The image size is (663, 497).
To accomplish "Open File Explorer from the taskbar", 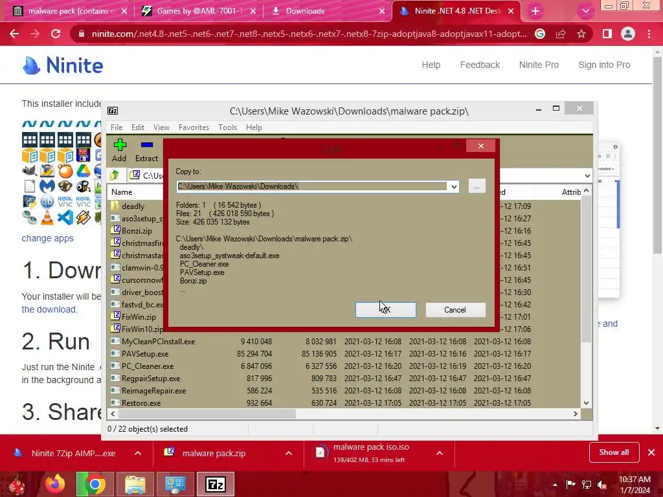I will [x=135, y=484].
